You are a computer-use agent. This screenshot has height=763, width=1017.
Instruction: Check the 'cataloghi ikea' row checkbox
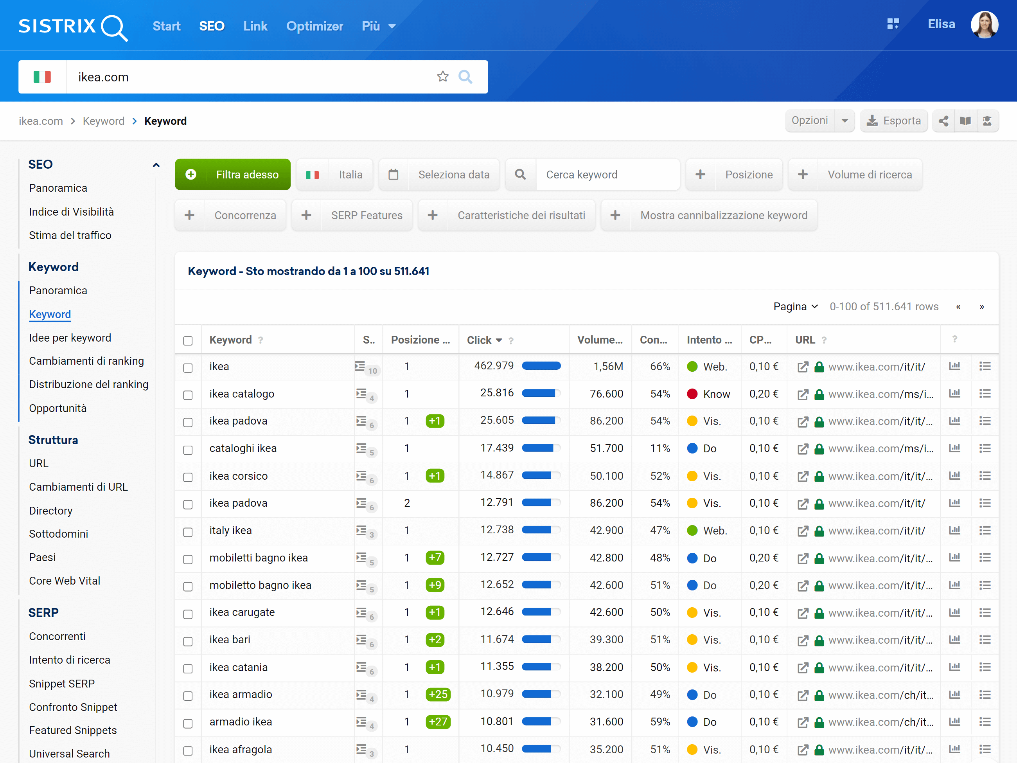pos(188,450)
